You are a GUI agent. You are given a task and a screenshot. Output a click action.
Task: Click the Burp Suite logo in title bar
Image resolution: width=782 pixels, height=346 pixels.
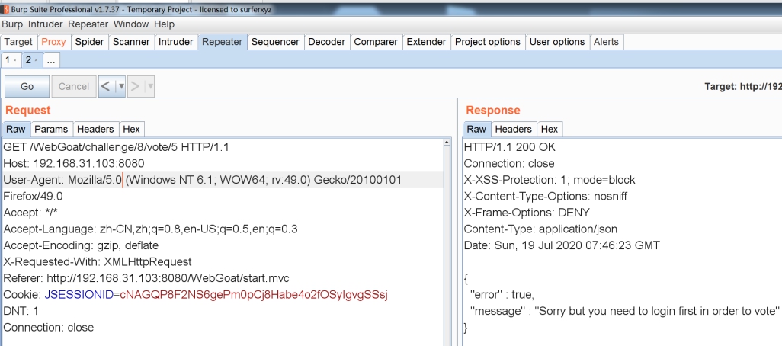pos(7,9)
